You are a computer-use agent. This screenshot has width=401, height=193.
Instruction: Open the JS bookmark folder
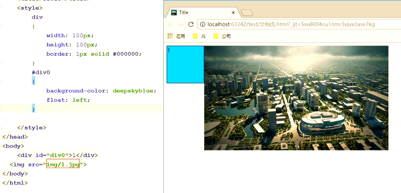coord(199,36)
